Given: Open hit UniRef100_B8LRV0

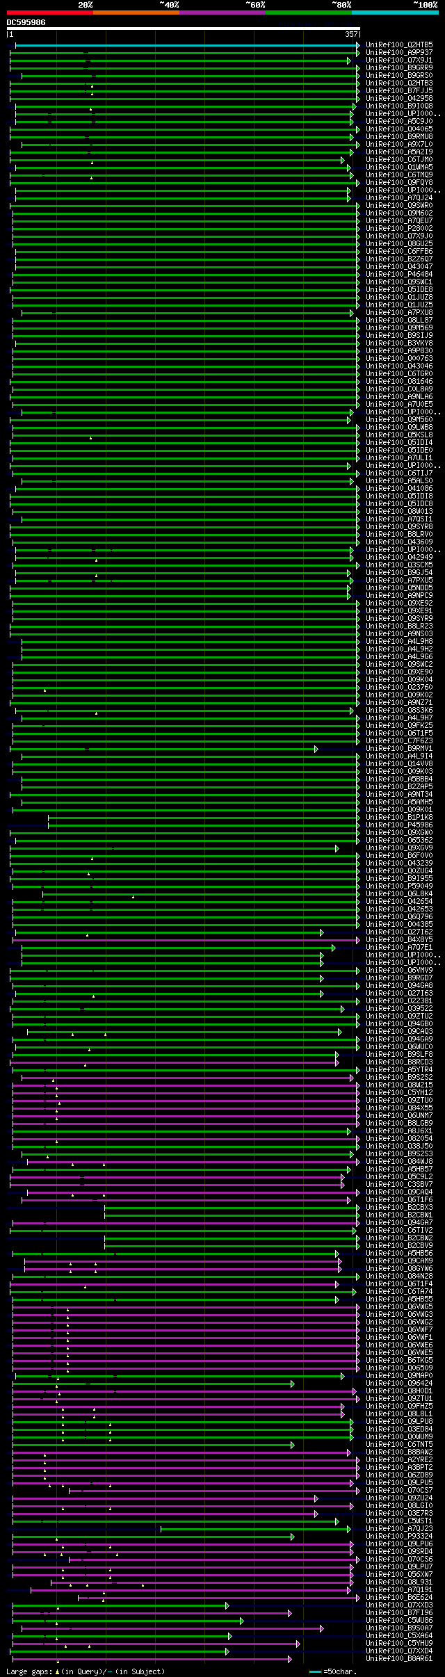Looking at the screenshot, I should pyautogui.click(x=399, y=535).
